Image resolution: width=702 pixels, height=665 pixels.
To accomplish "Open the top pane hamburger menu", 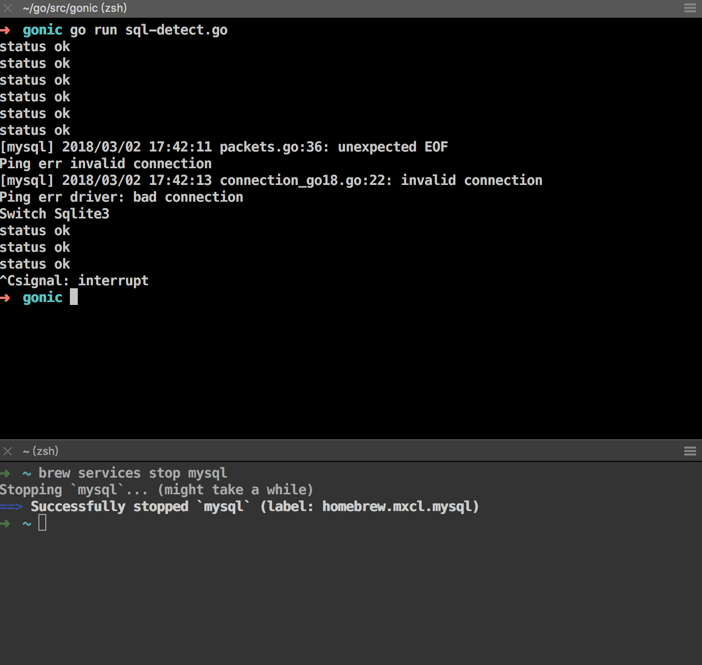I will tap(690, 8).
